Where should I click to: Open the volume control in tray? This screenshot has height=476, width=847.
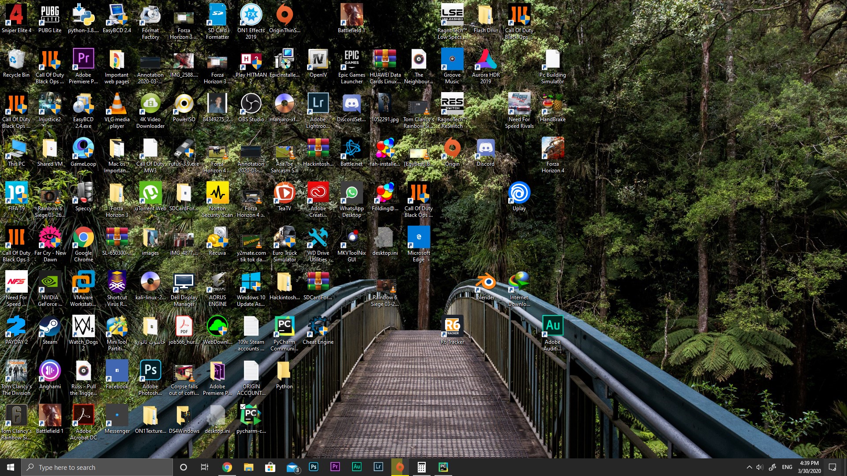[x=760, y=467]
